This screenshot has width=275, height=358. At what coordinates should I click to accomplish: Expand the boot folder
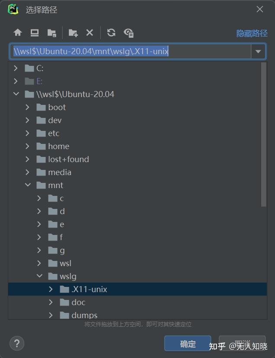[x=27, y=107]
